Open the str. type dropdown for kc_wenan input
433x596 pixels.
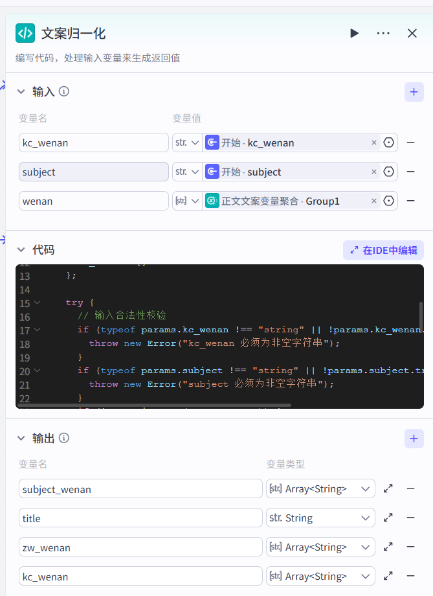(x=186, y=143)
